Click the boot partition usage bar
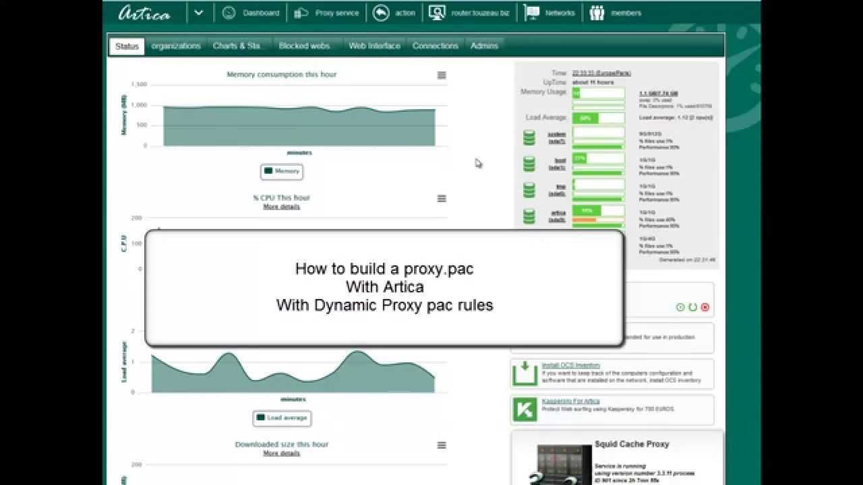The height and width of the screenshot is (485, 863). pyautogui.click(x=598, y=158)
